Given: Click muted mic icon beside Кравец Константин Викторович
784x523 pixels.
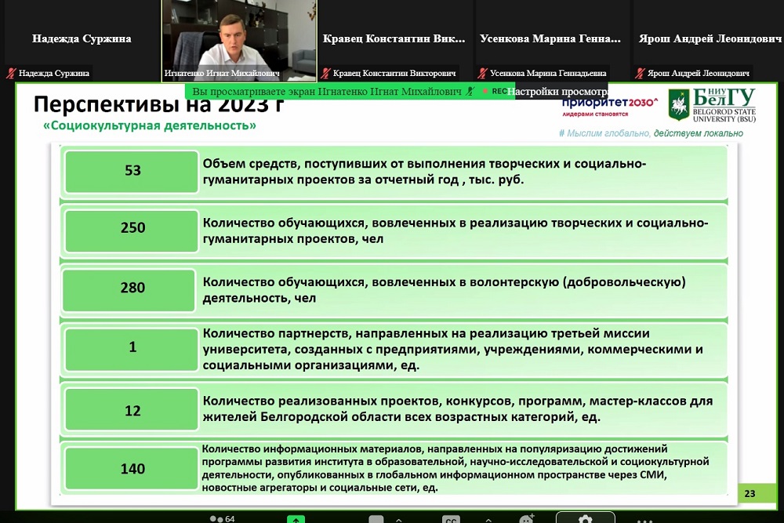Looking at the screenshot, I should coord(325,74).
